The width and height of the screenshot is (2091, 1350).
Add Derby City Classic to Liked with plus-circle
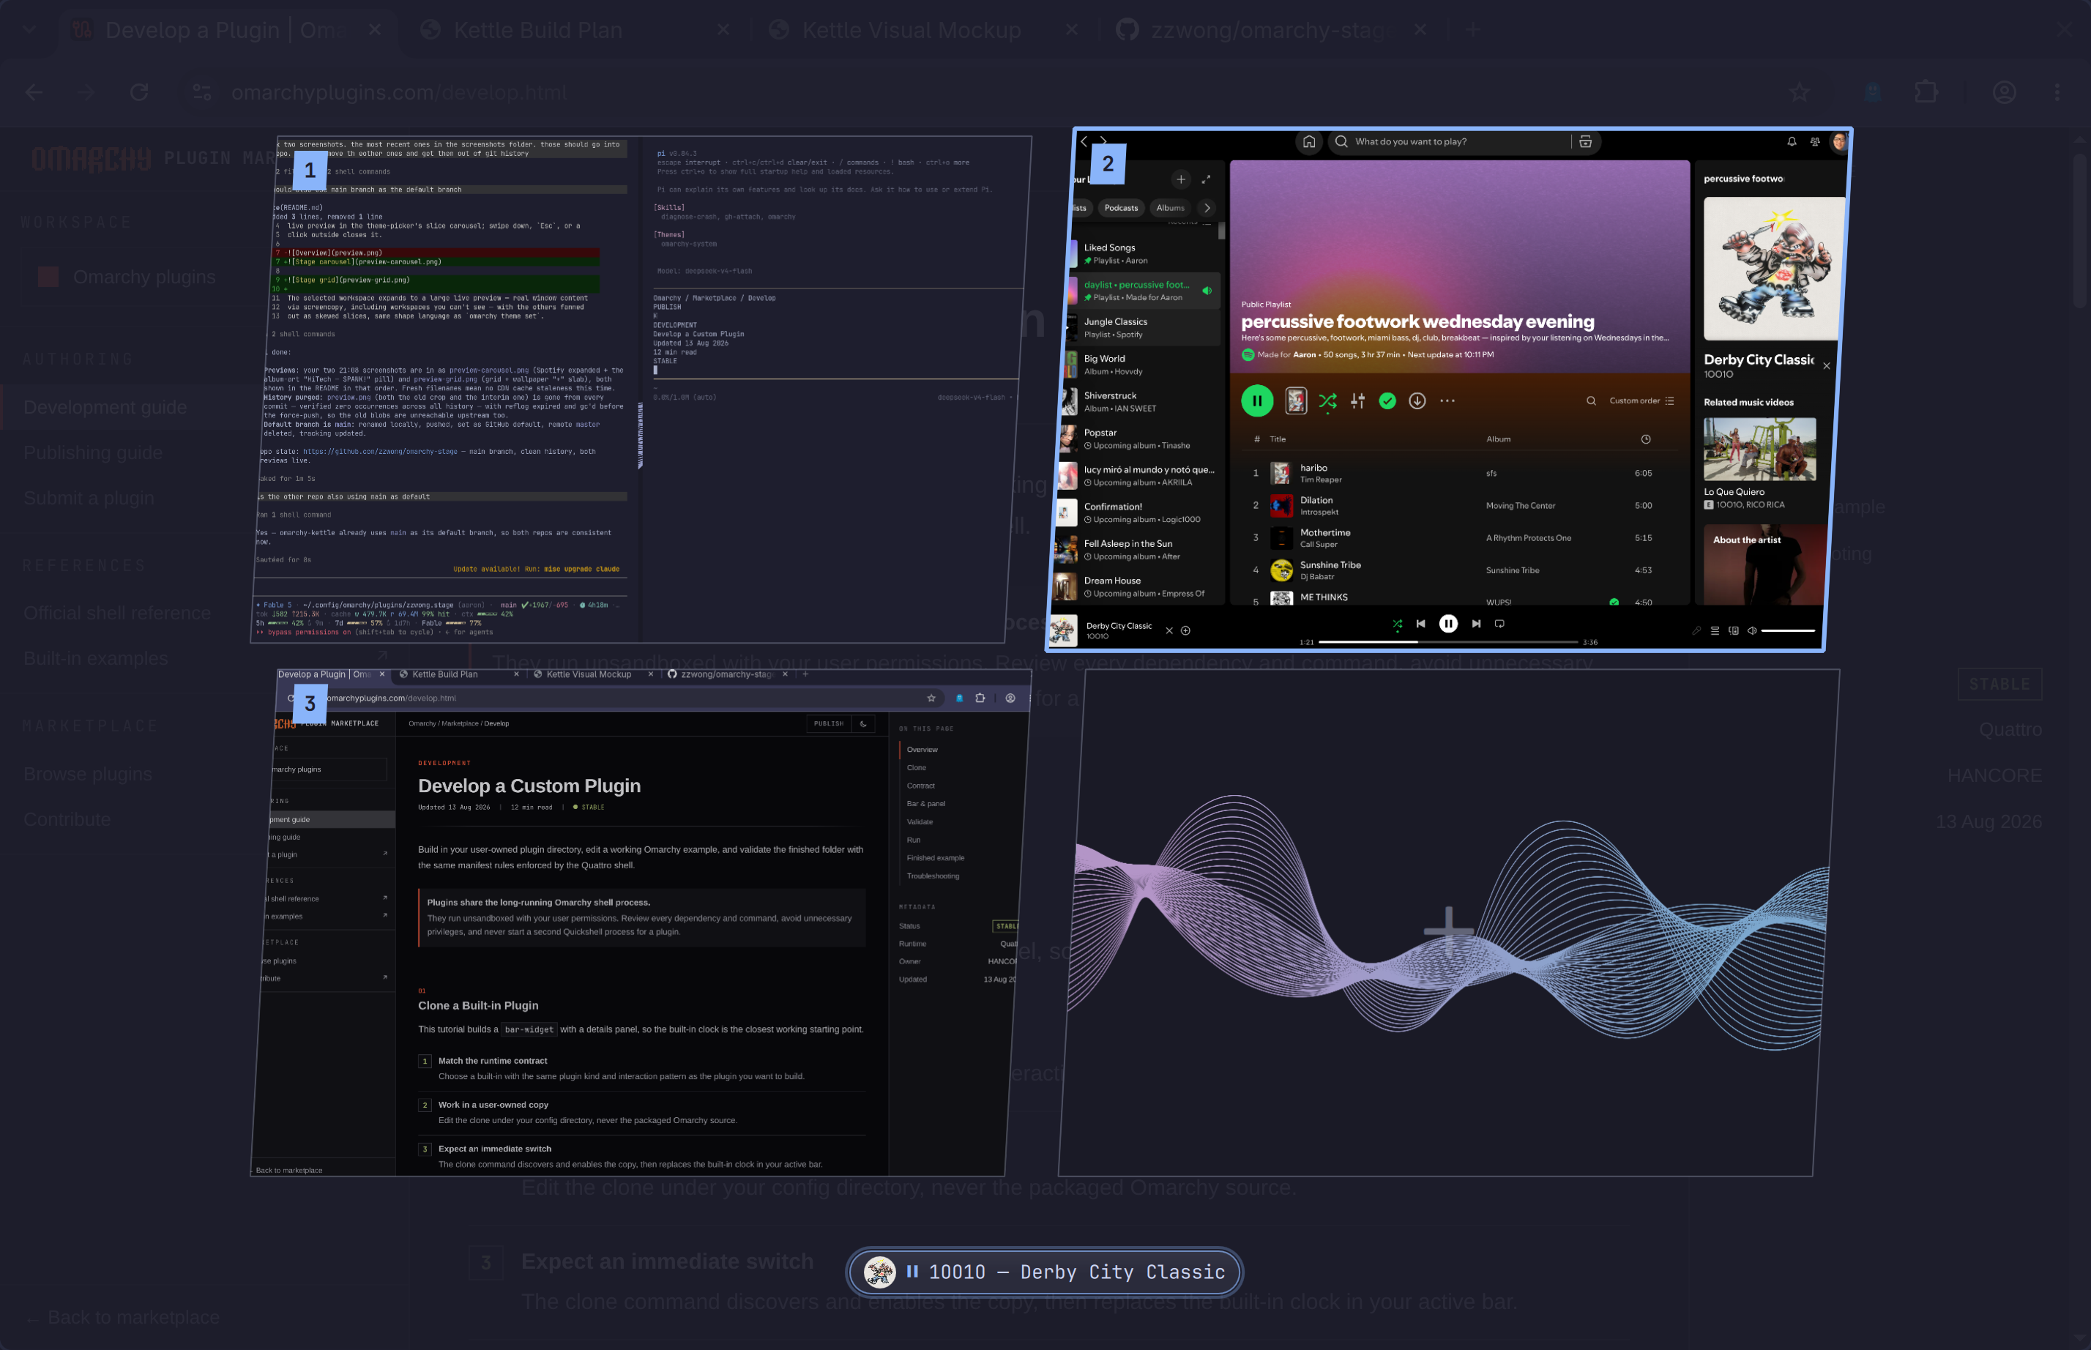[x=1185, y=630]
